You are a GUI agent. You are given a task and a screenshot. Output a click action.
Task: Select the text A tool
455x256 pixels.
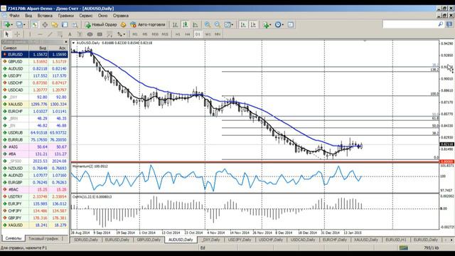coord(70,34)
